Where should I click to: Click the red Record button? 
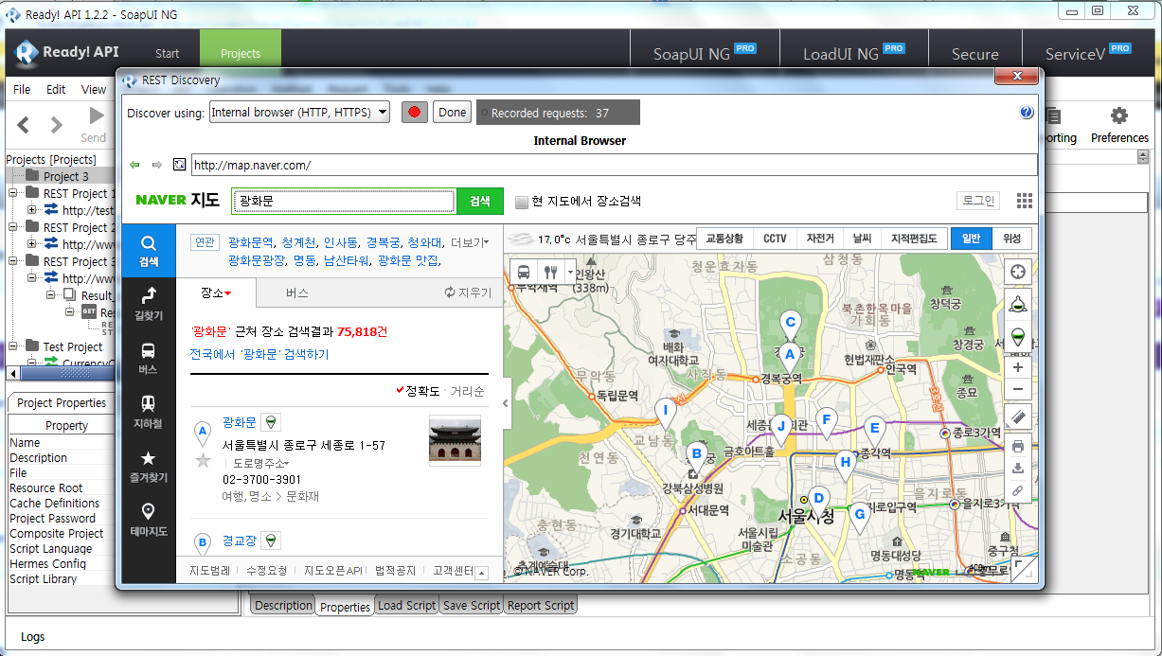[x=414, y=113]
